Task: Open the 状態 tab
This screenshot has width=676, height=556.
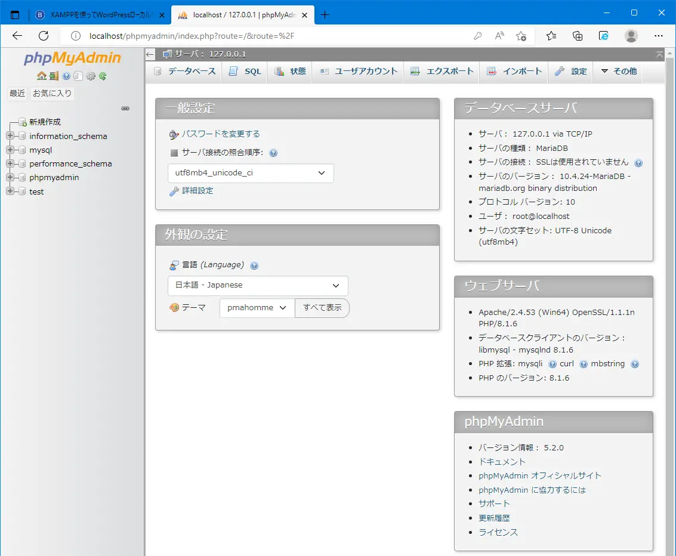Action: [x=290, y=71]
